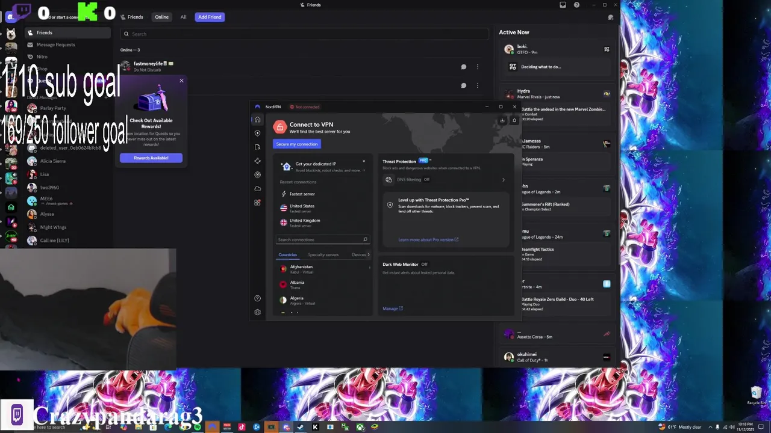Connect to Fastest server in recent connections

point(323,194)
